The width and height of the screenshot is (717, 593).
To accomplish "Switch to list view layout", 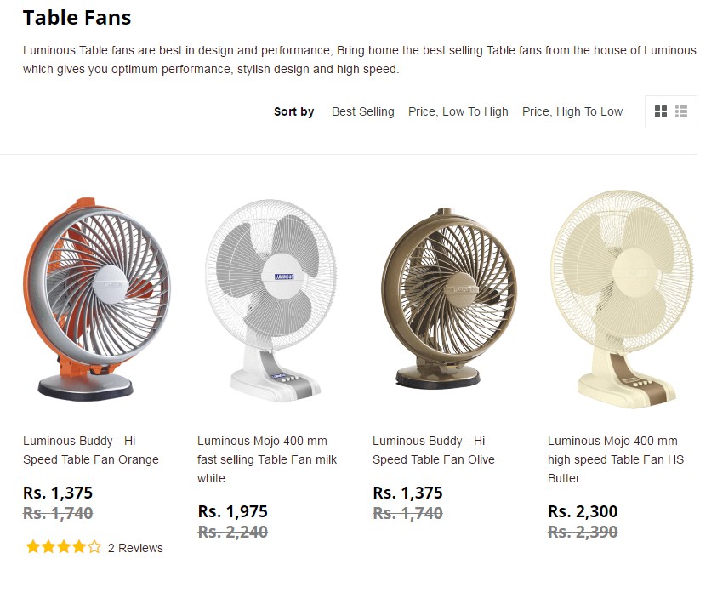I will click(680, 111).
